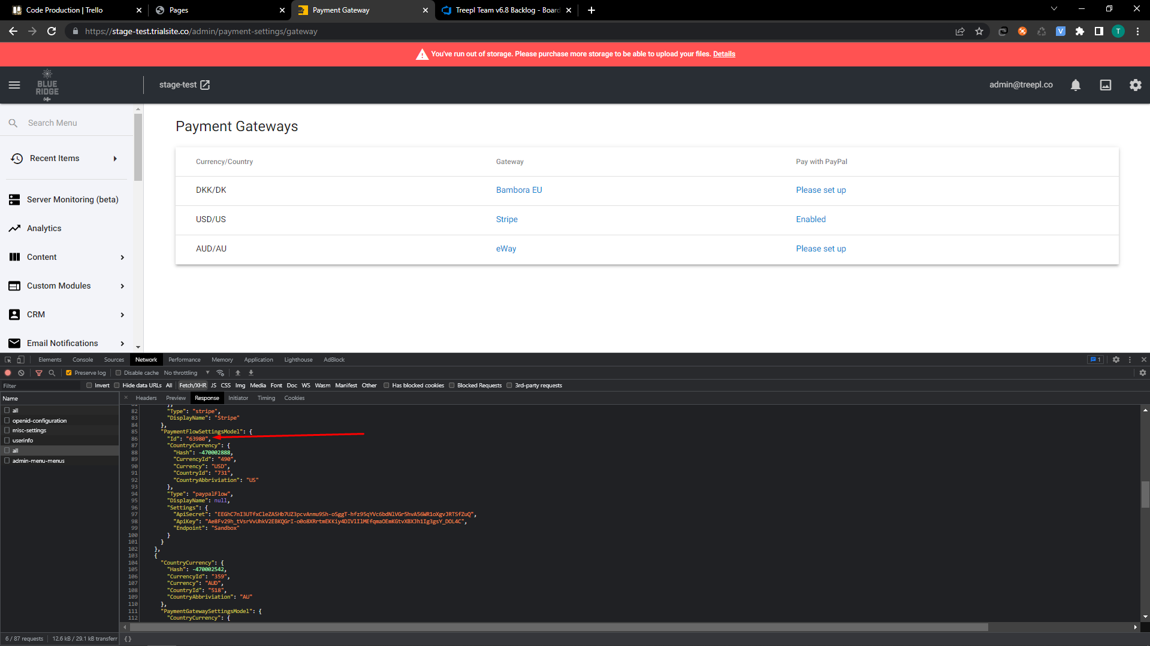
Task: Open No throttling dropdown
Action: coord(187,373)
